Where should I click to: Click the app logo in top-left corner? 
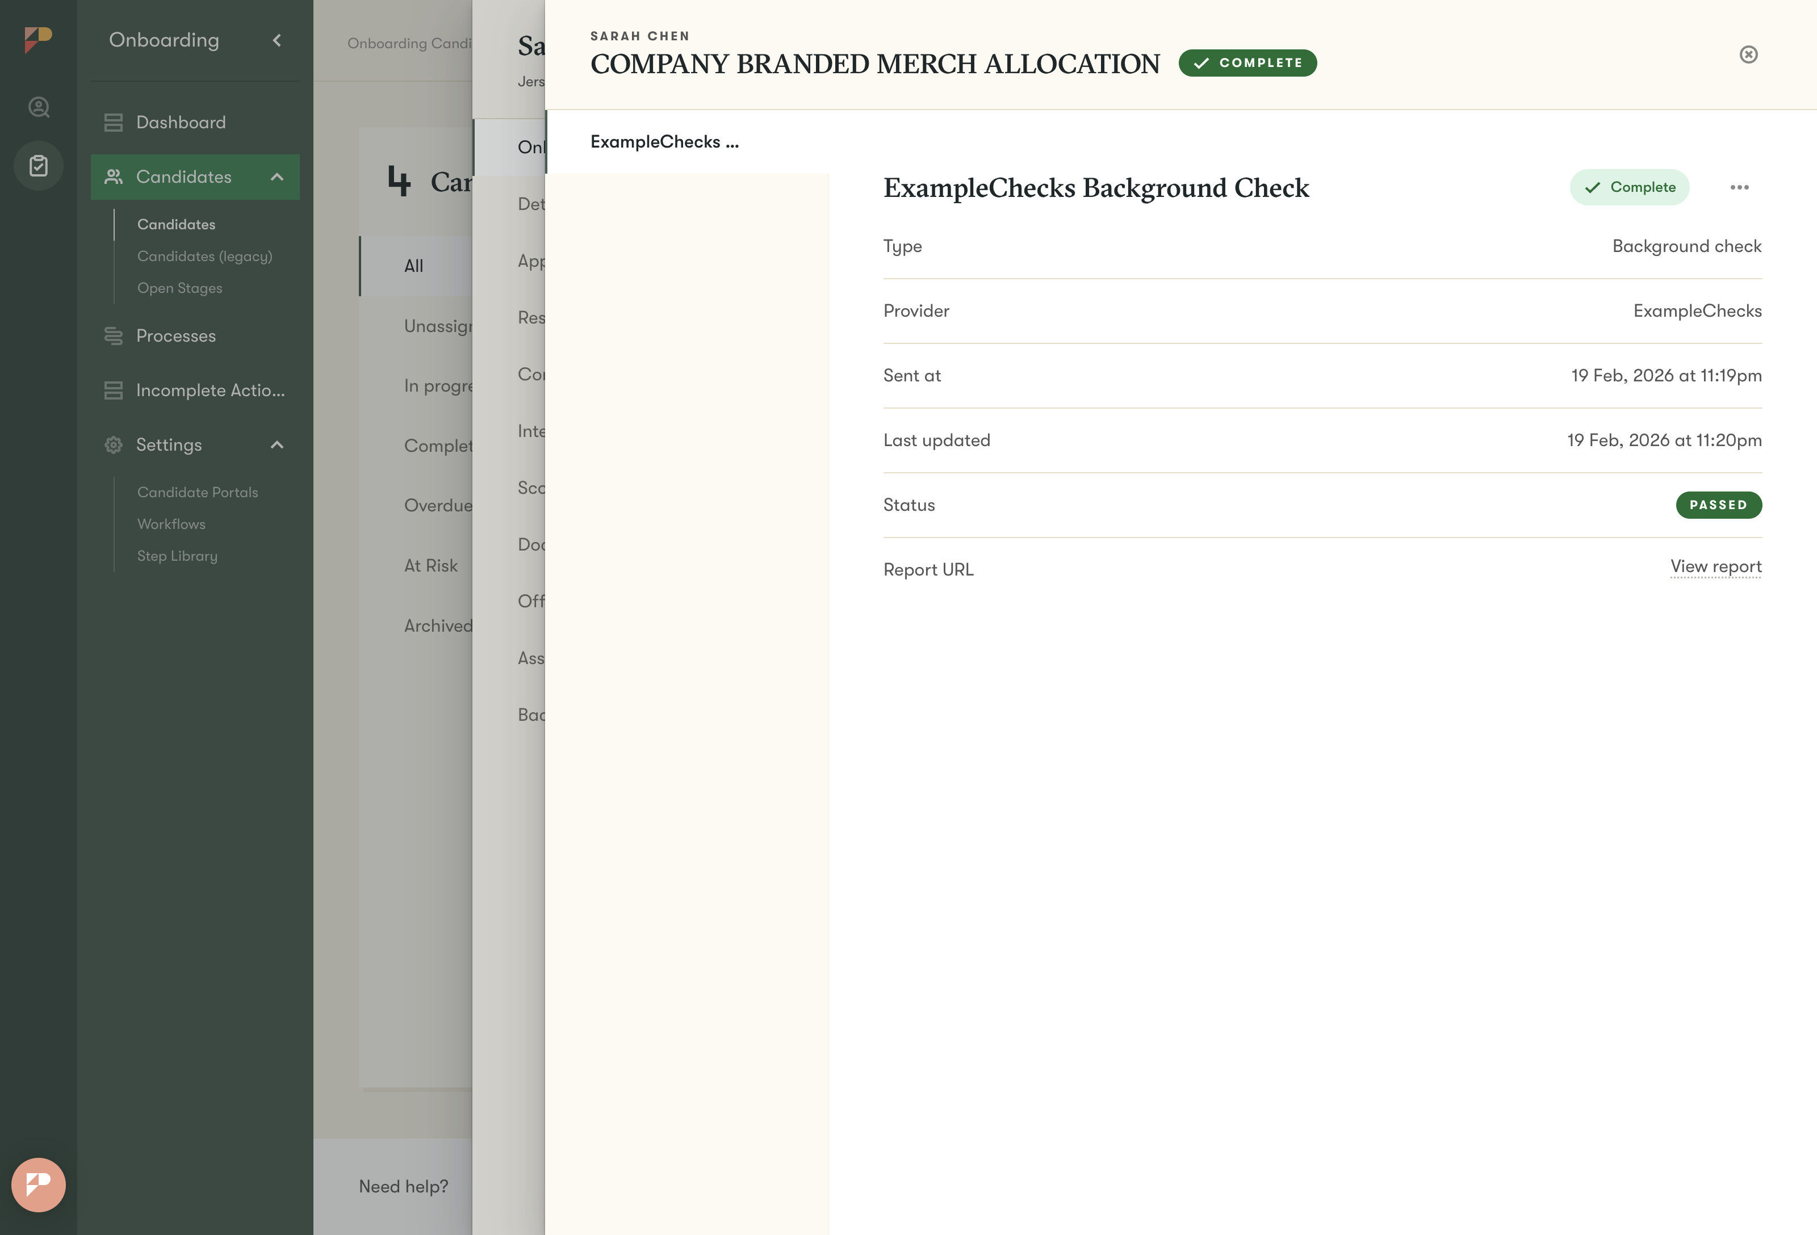click(37, 39)
